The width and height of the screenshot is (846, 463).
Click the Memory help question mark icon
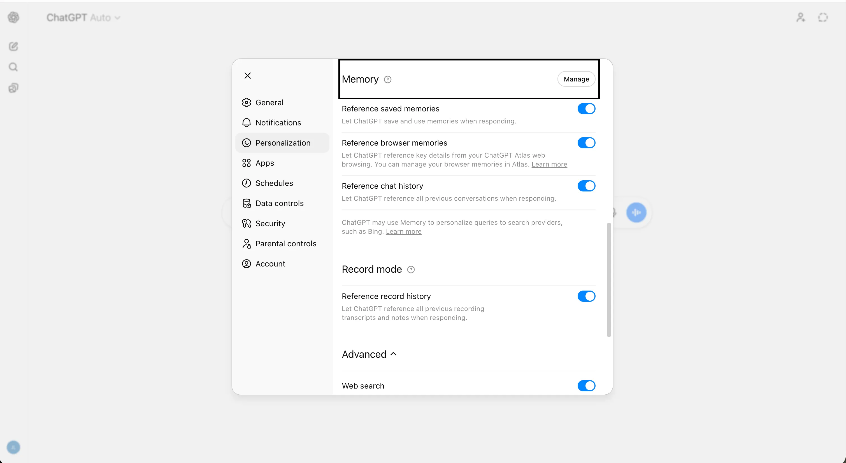(x=387, y=79)
